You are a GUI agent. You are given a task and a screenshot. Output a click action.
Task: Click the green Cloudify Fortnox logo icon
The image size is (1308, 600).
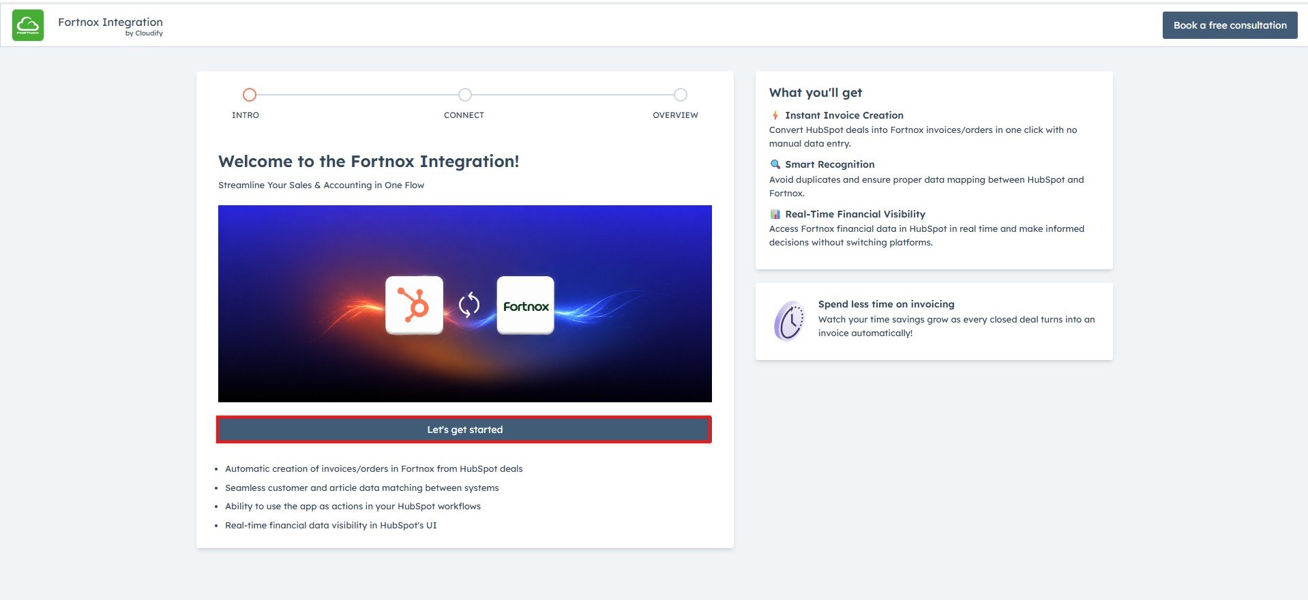[28, 25]
